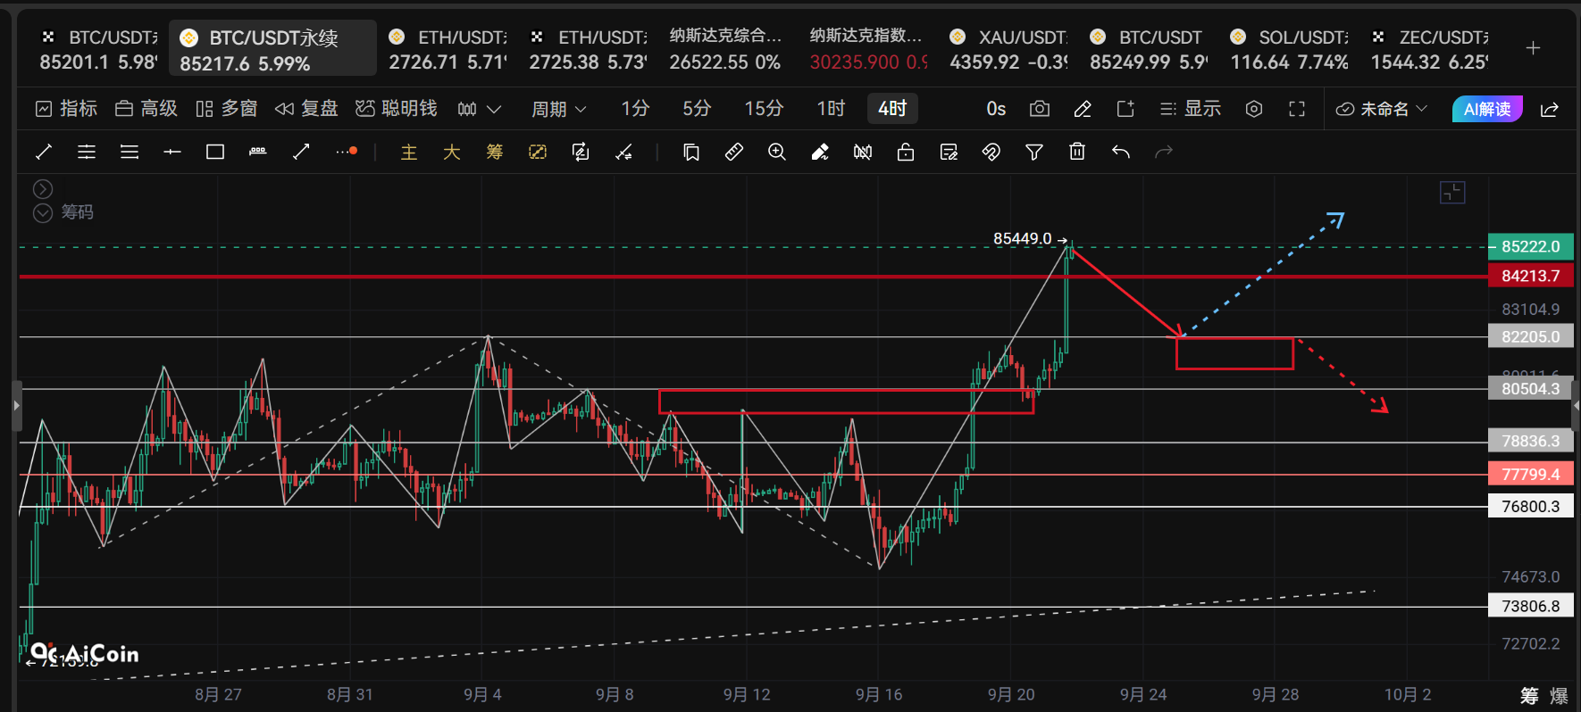
Task: Select the trend line drawing tool
Action: tap(44, 153)
